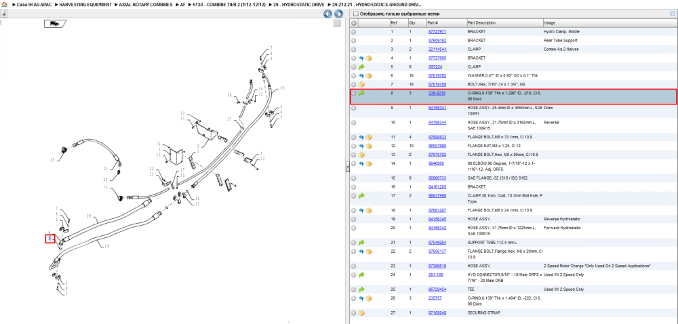
Task: Click the 'Forward Hydrostatic' usage text
Action: 562,228
